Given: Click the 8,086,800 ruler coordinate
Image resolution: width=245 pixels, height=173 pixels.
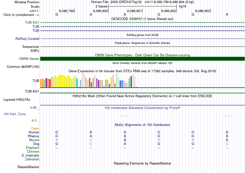Looking at the screenshot, I should click(101, 11).
